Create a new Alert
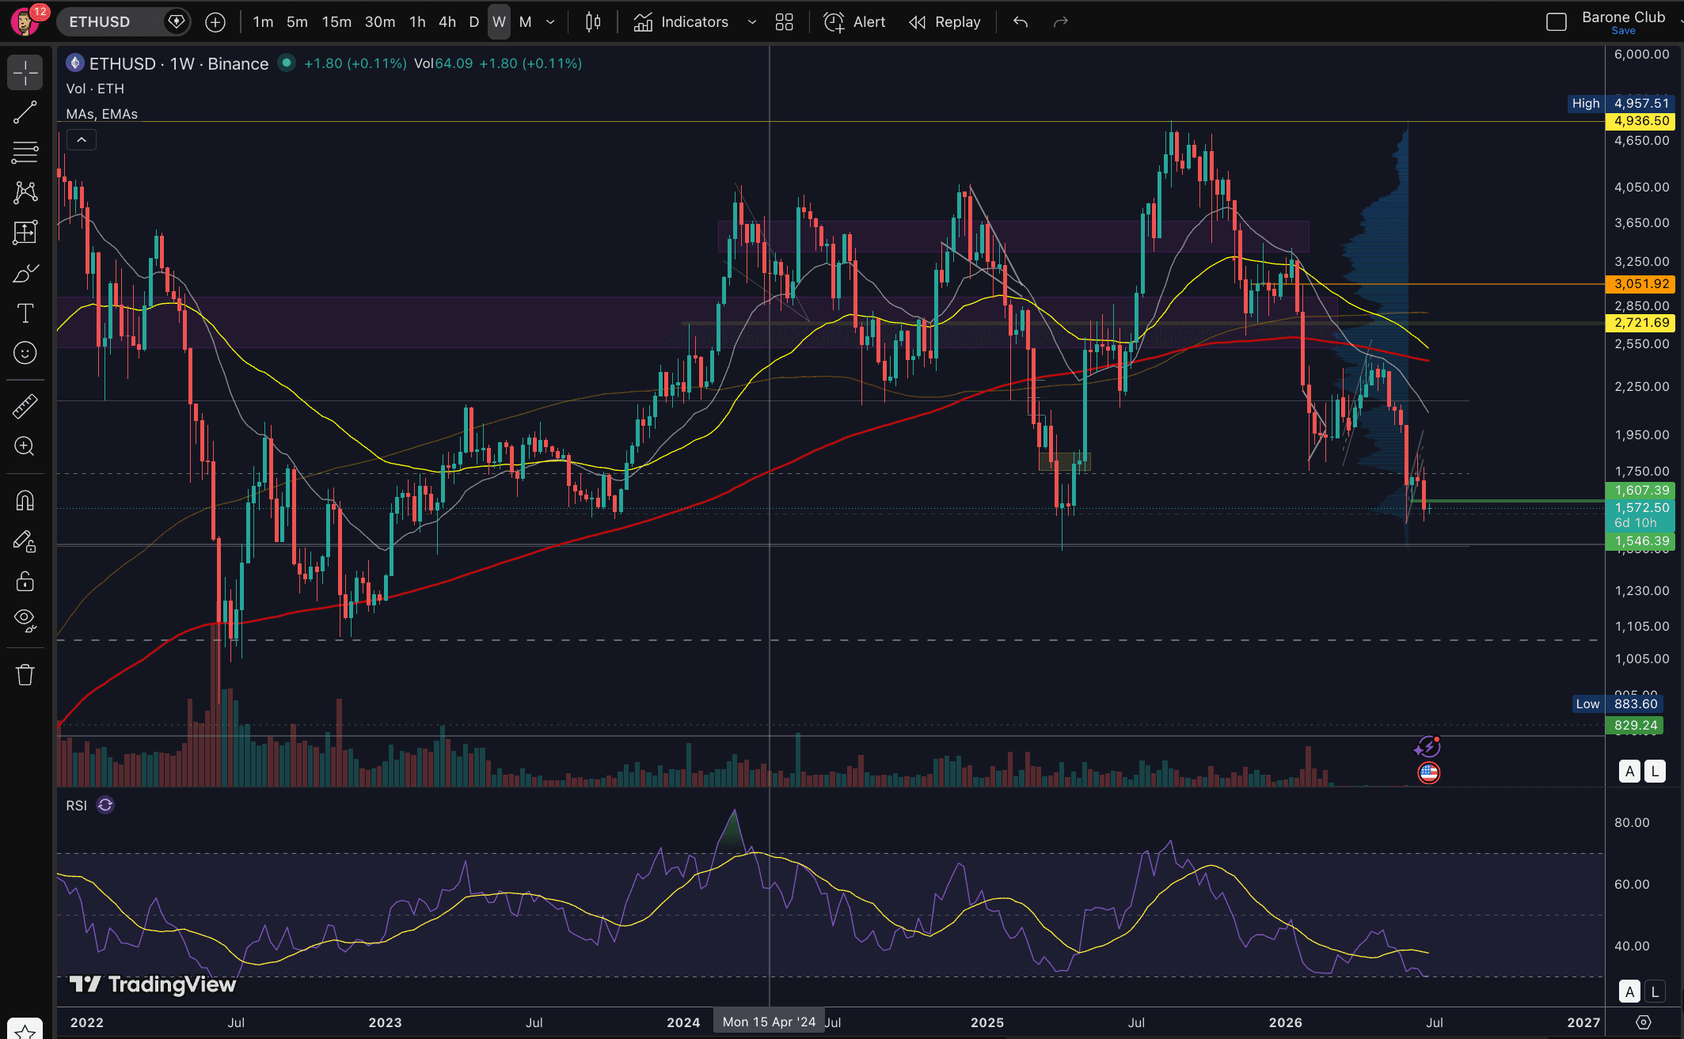 tap(854, 22)
